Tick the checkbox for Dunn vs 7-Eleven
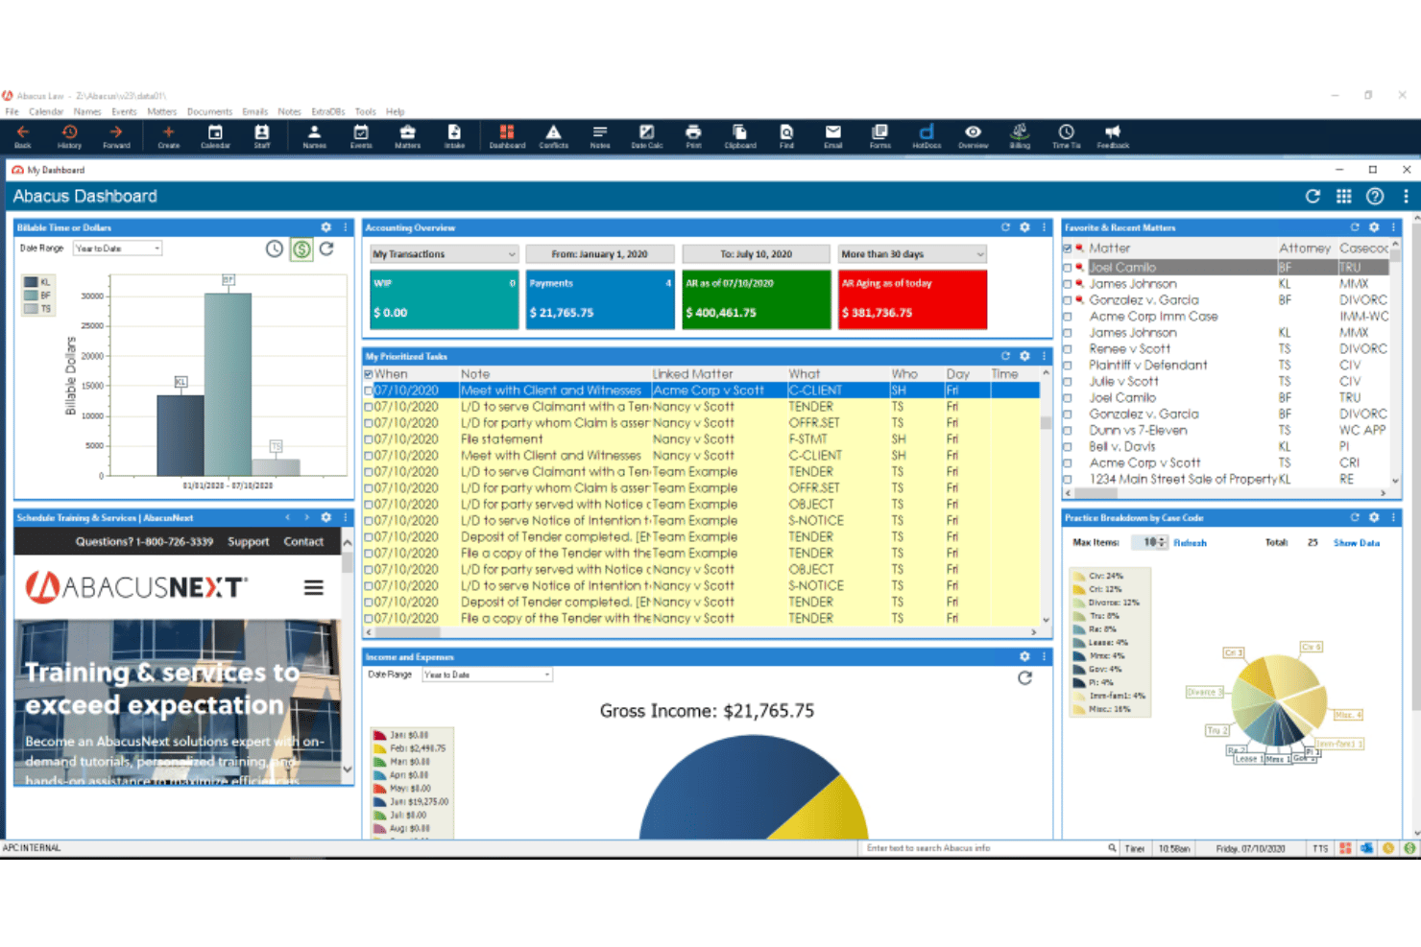Image resolution: width=1421 pixels, height=947 pixels. 1068,431
